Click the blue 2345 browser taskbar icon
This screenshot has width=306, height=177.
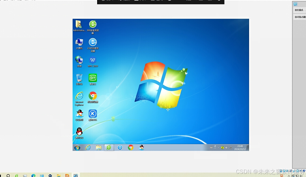pos(120,148)
